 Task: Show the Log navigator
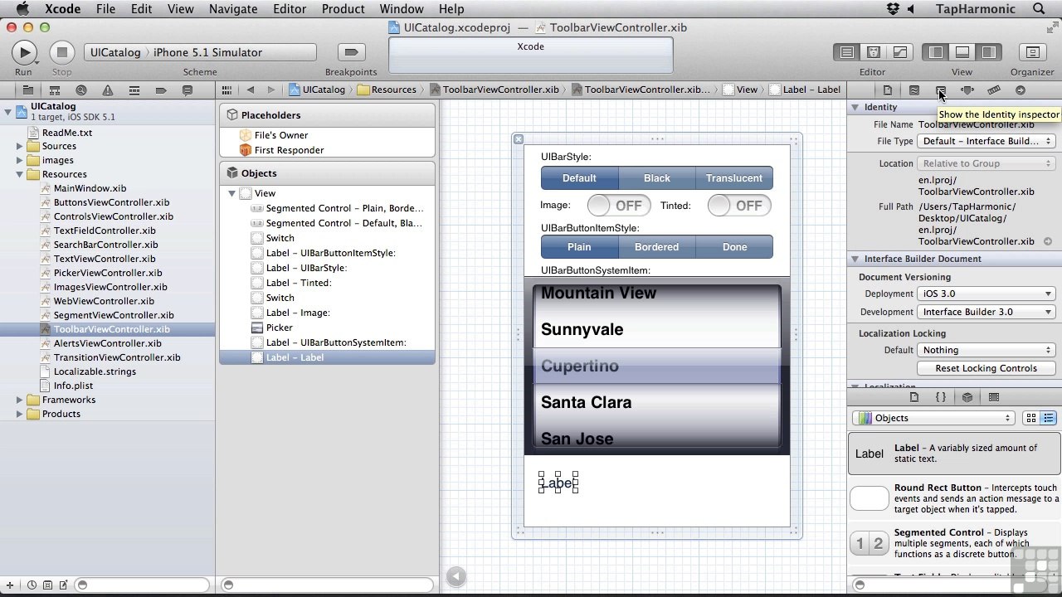[x=187, y=90]
